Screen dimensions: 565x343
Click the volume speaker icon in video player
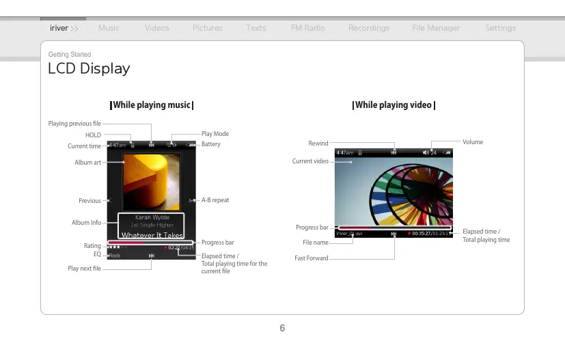(424, 152)
